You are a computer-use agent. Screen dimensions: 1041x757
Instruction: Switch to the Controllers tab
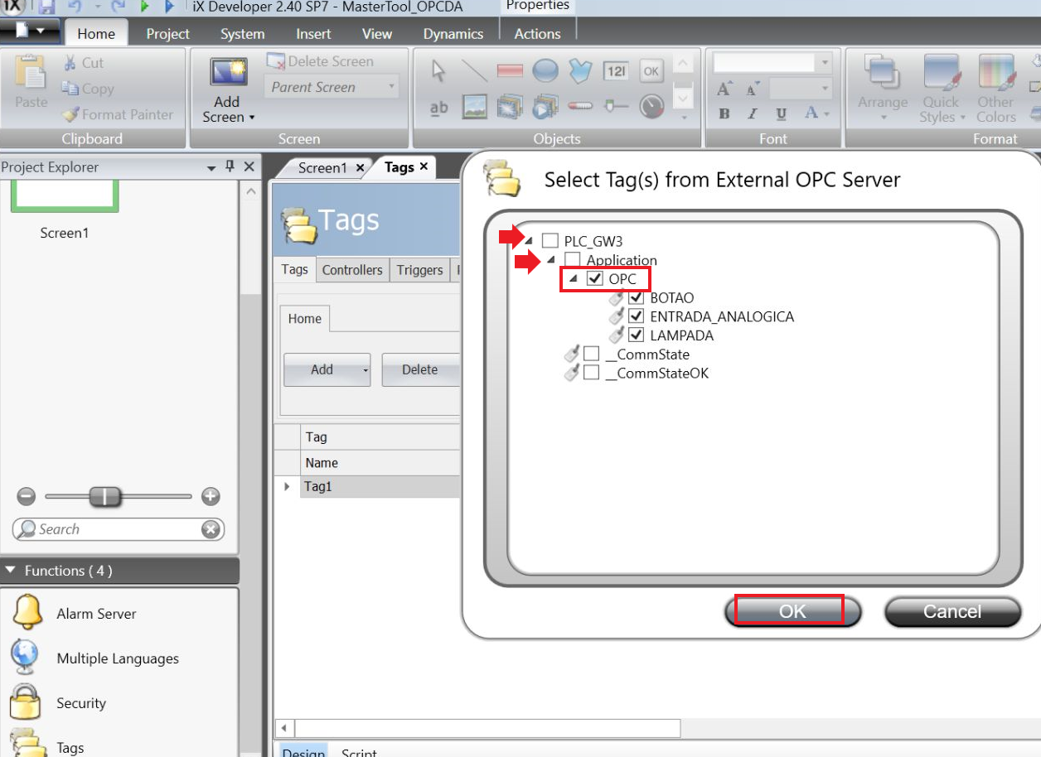click(351, 270)
